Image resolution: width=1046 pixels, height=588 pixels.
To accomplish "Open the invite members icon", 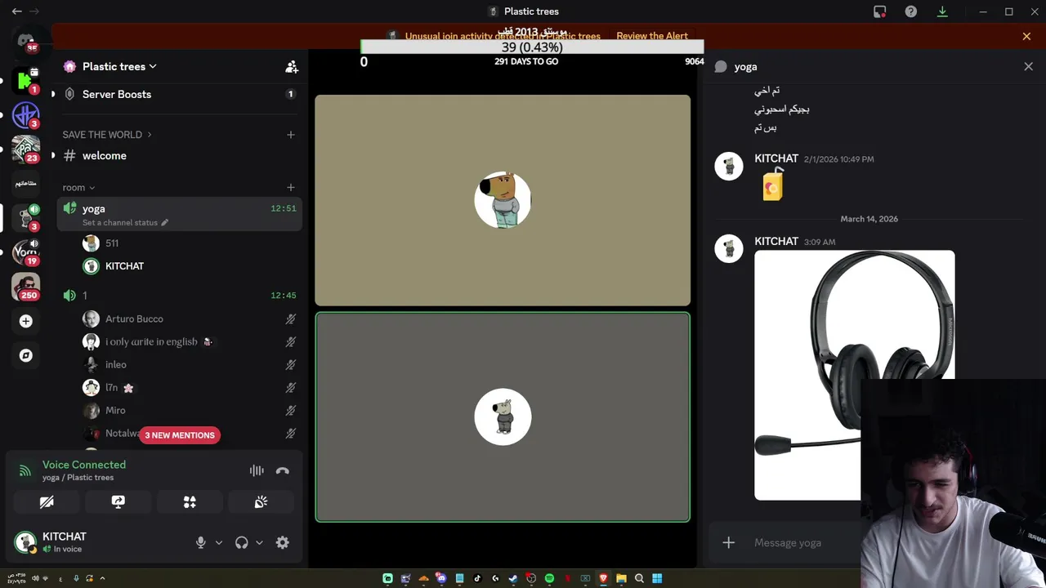I will tap(291, 67).
